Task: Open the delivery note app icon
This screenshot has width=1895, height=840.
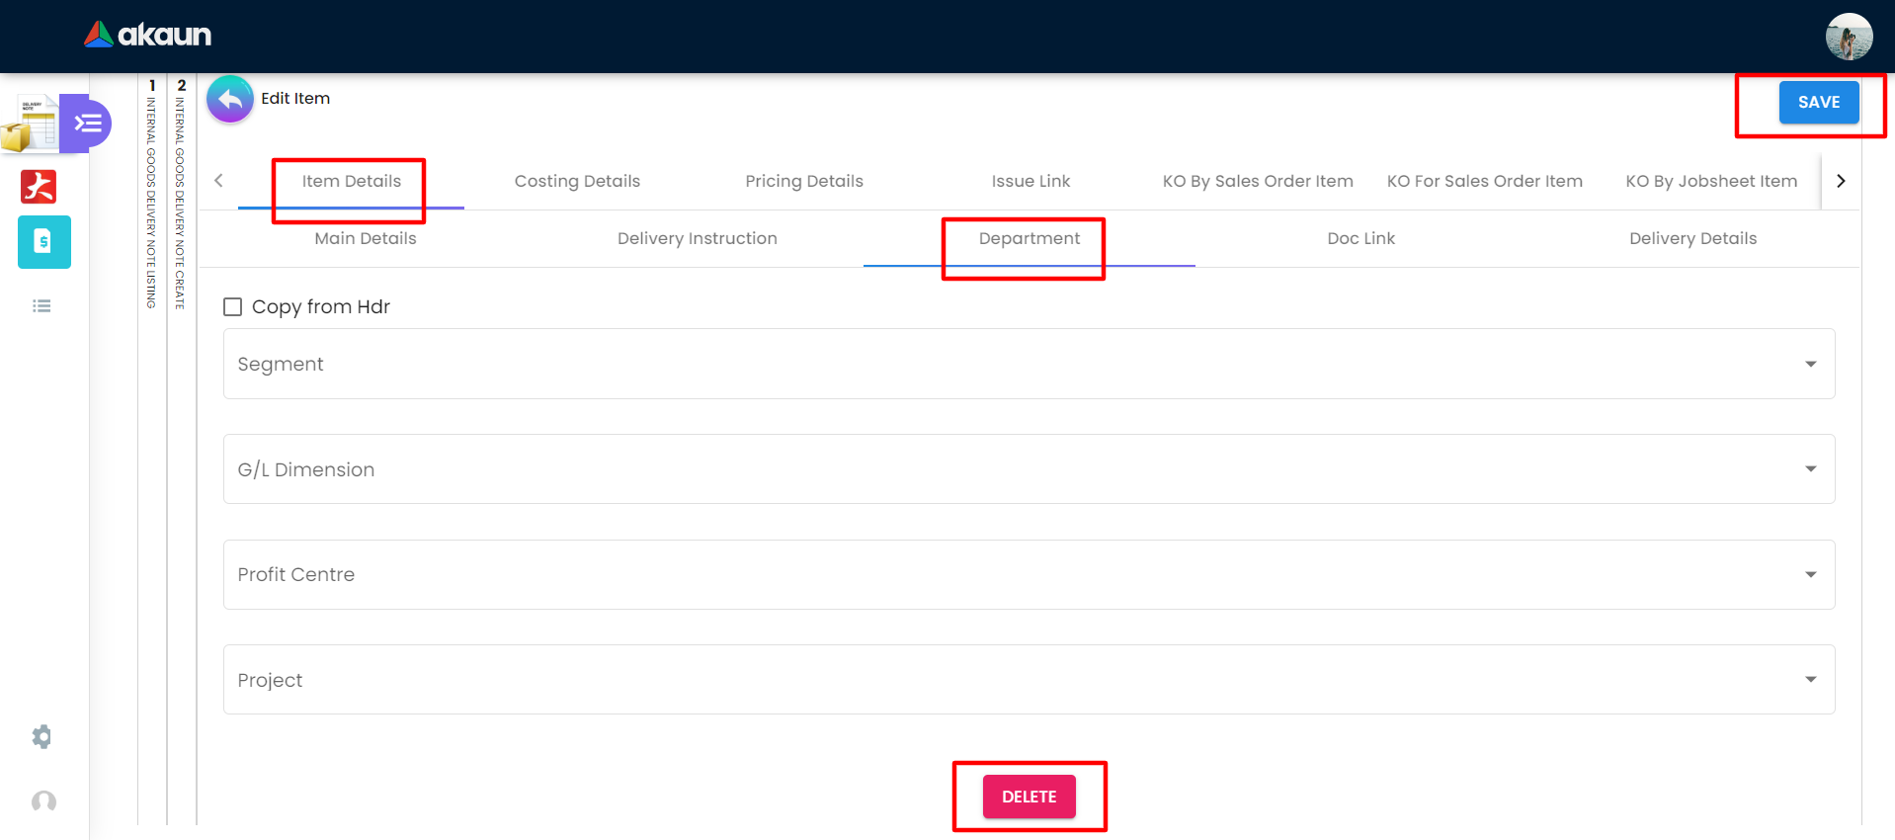Action: (29, 124)
